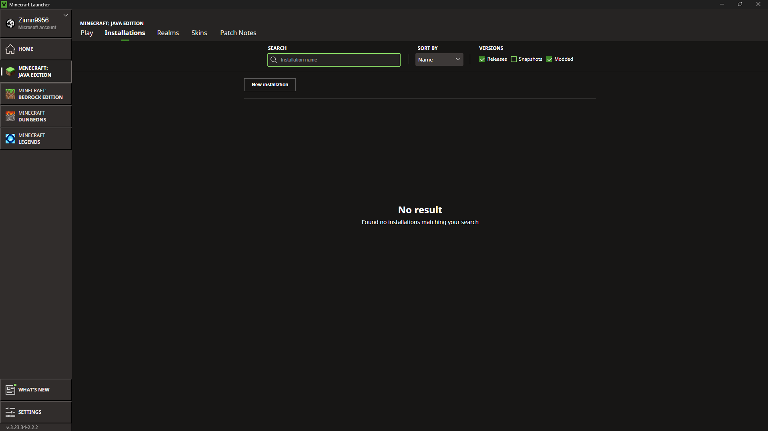The height and width of the screenshot is (431, 768).
Task: Switch to the Play tab
Action: [x=87, y=33]
